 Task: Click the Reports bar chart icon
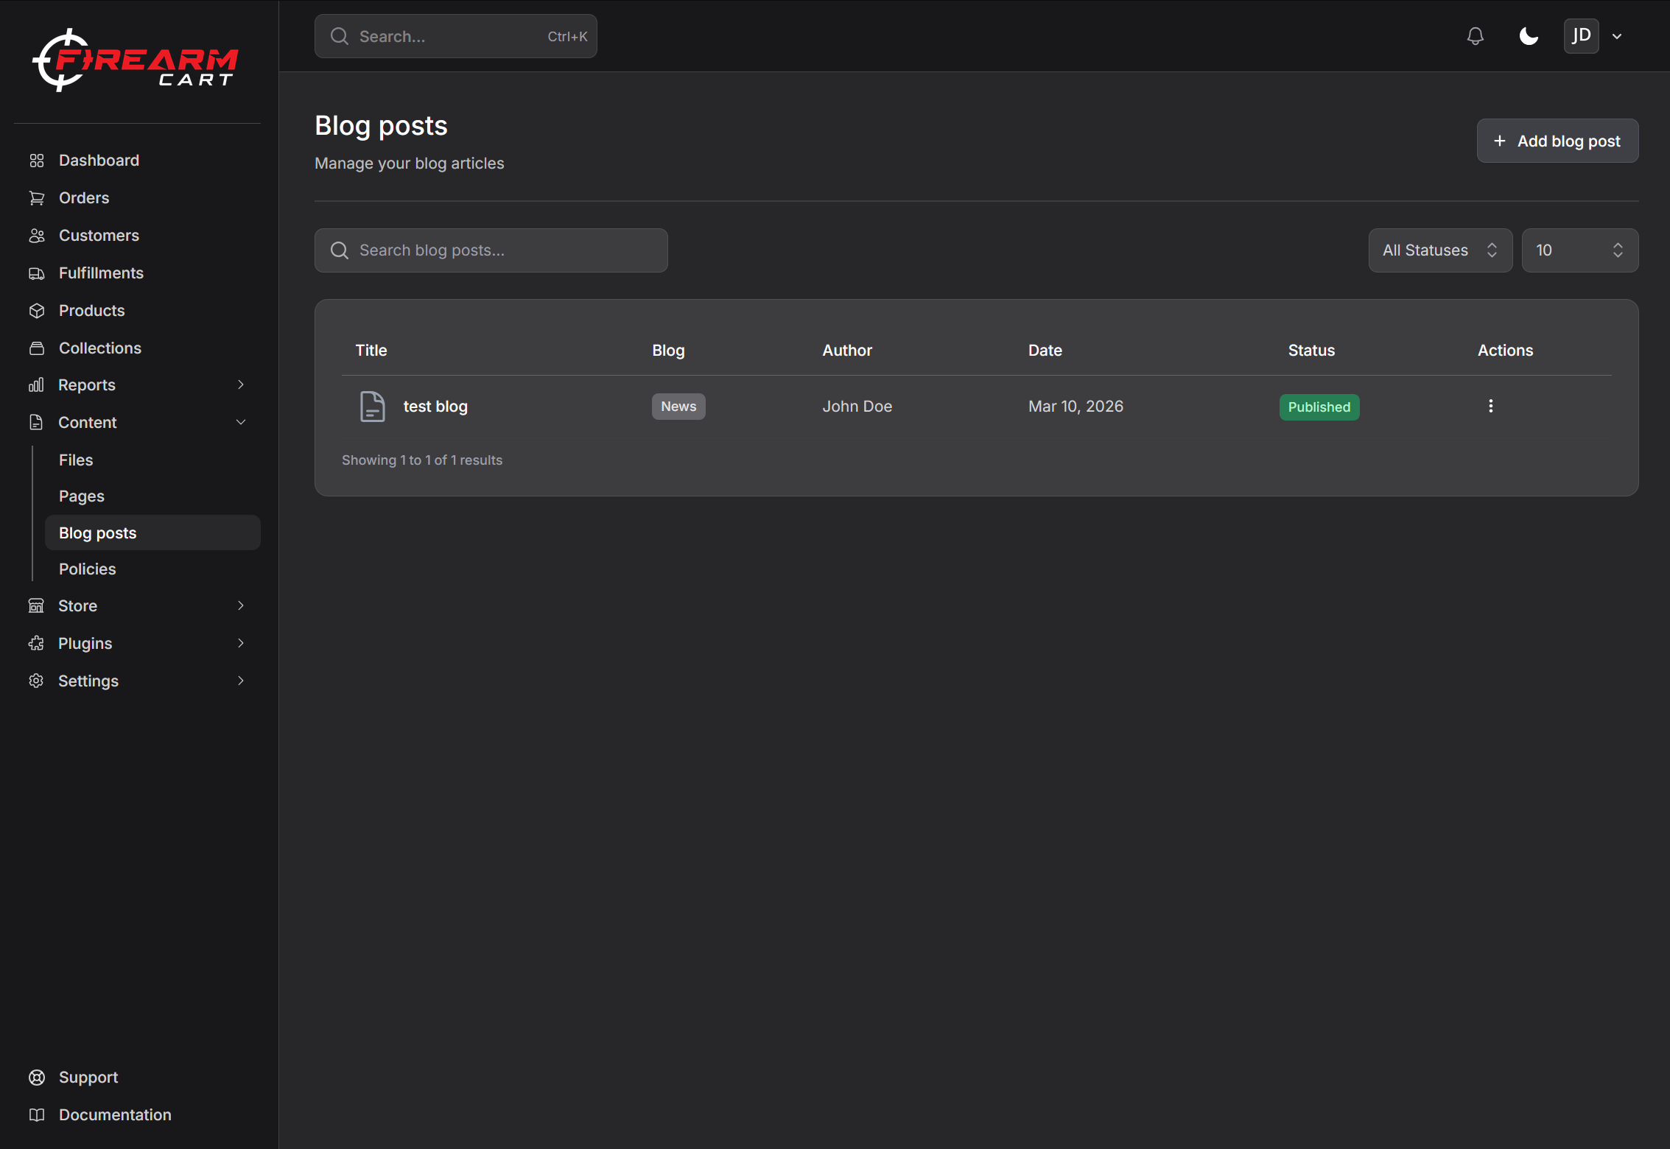point(37,385)
